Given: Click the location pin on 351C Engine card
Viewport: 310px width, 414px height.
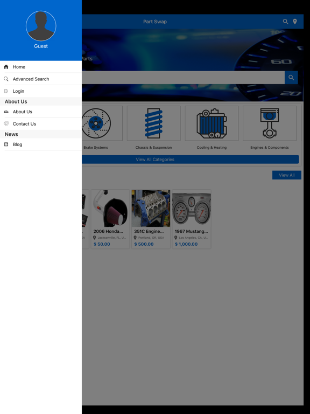Looking at the screenshot, I should pos(135,238).
